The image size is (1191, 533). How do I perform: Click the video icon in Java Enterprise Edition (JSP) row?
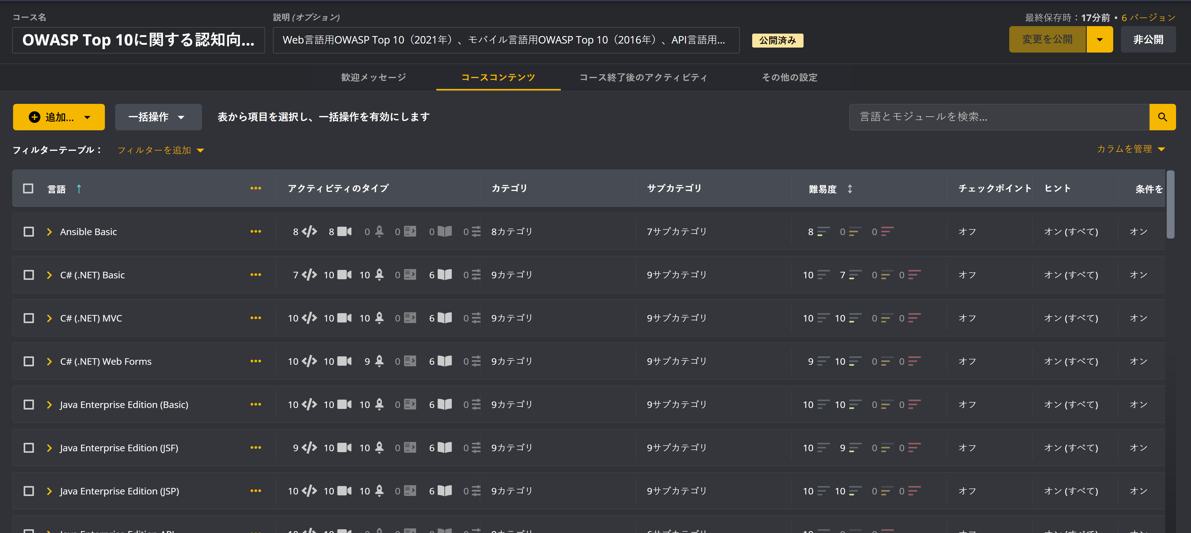(345, 490)
